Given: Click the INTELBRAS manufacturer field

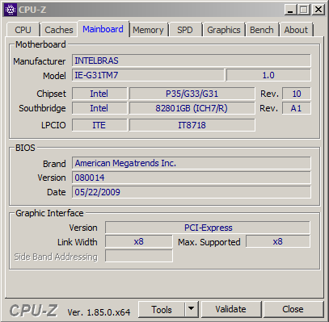Looking at the screenshot, I should pos(192,61).
